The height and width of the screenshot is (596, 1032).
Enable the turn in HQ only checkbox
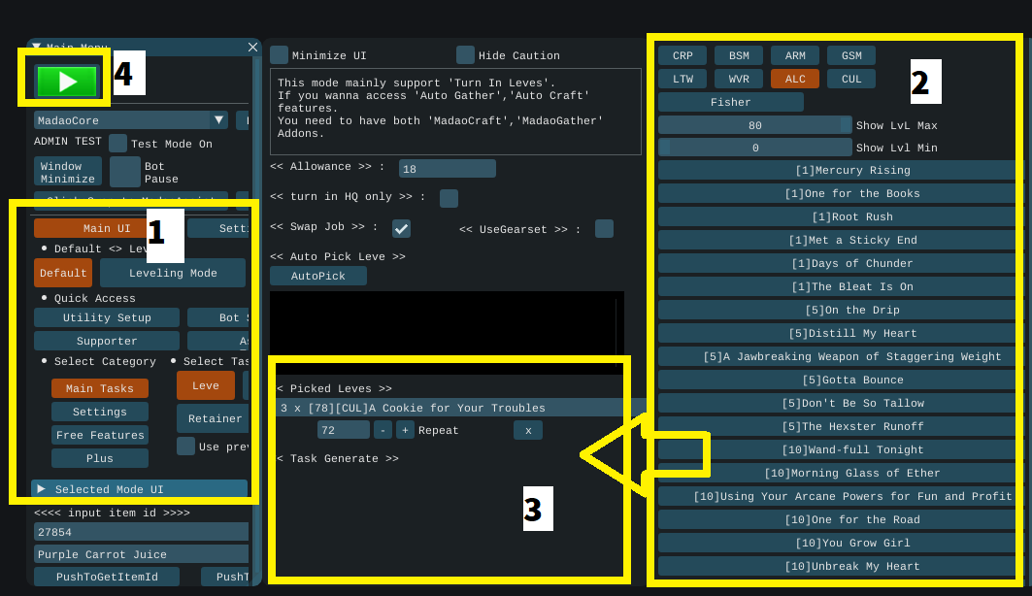449,198
